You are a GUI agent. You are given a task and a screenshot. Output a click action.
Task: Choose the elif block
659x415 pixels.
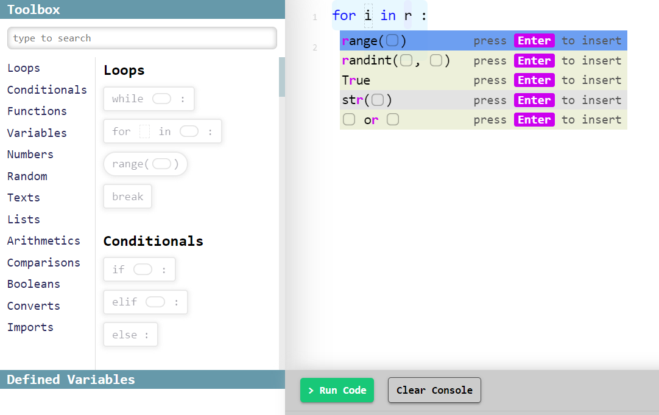point(145,302)
